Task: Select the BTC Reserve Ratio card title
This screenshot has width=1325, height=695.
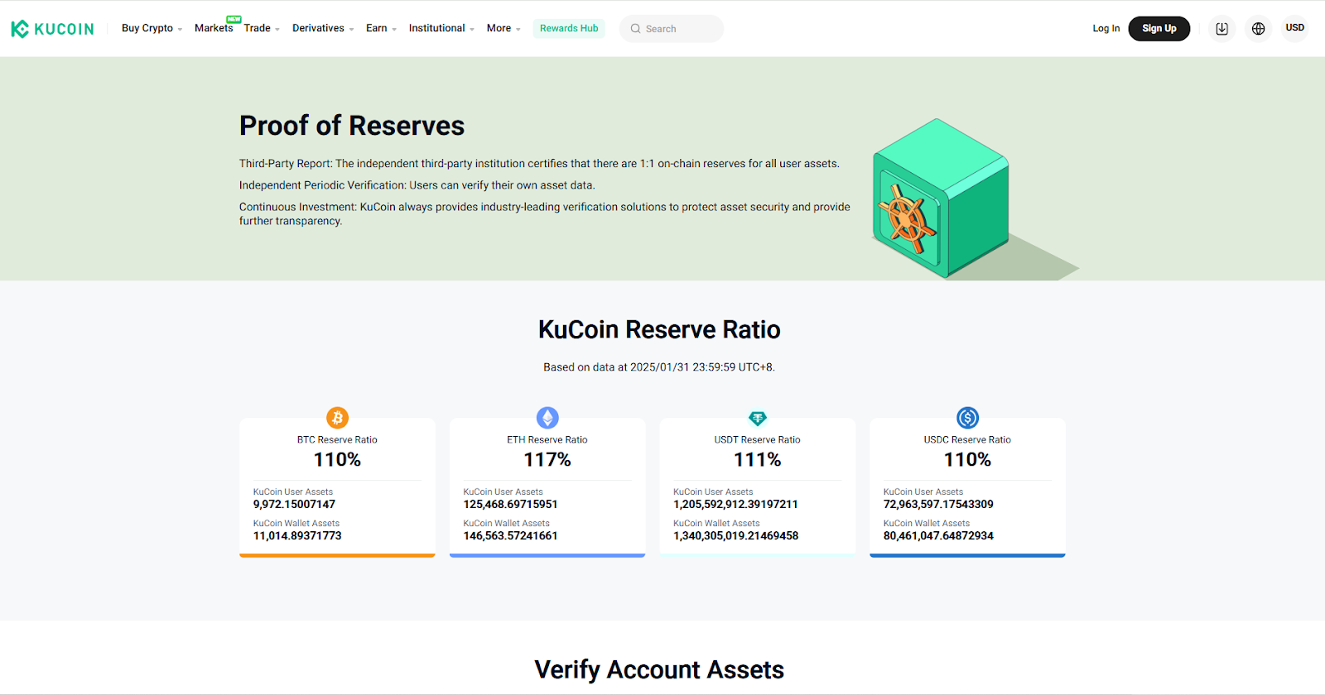Action: click(x=337, y=440)
